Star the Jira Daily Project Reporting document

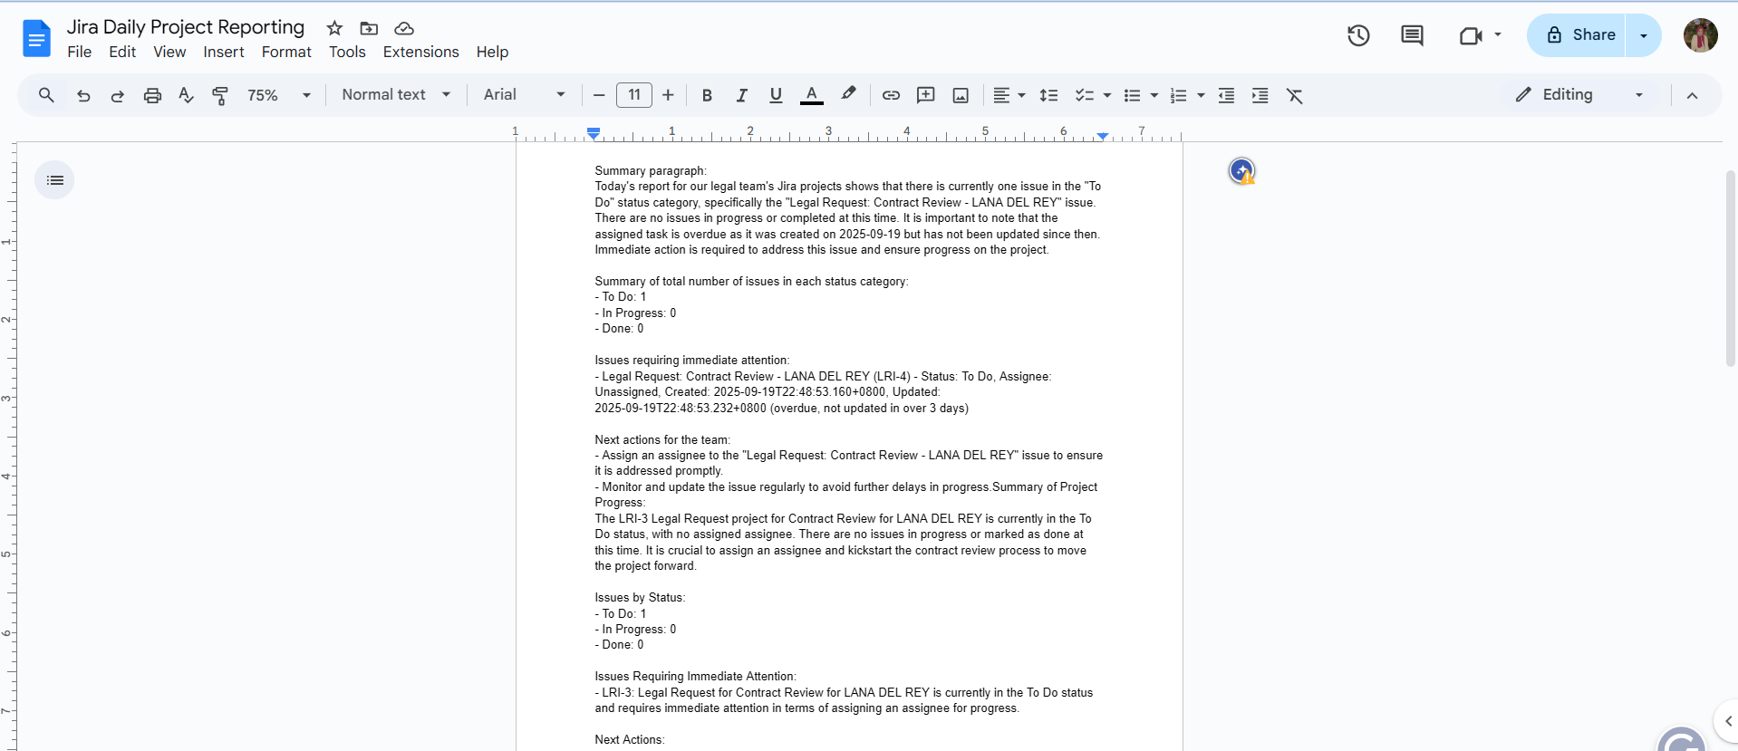334,28
